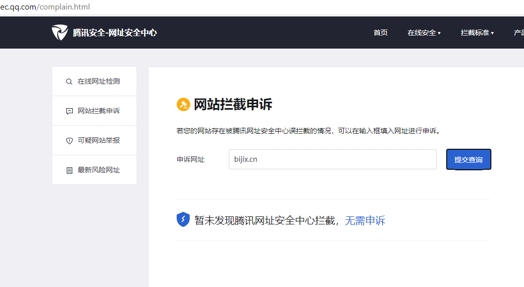Click the 腾讯安全-网址安全中心 title text

114,33
